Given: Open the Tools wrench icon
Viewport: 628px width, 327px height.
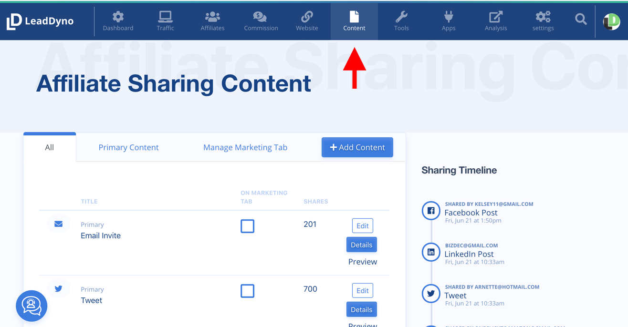Looking at the screenshot, I should pyautogui.click(x=401, y=17).
